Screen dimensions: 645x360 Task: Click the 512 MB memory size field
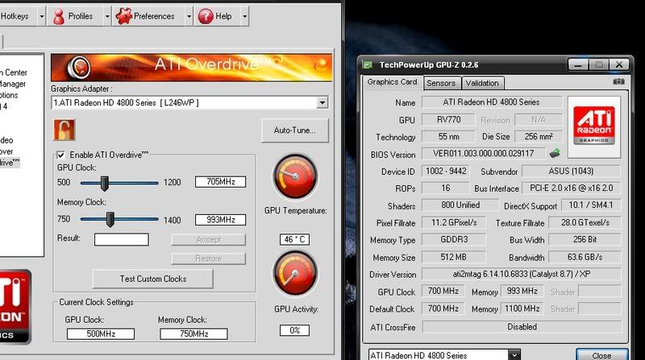point(454,257)
